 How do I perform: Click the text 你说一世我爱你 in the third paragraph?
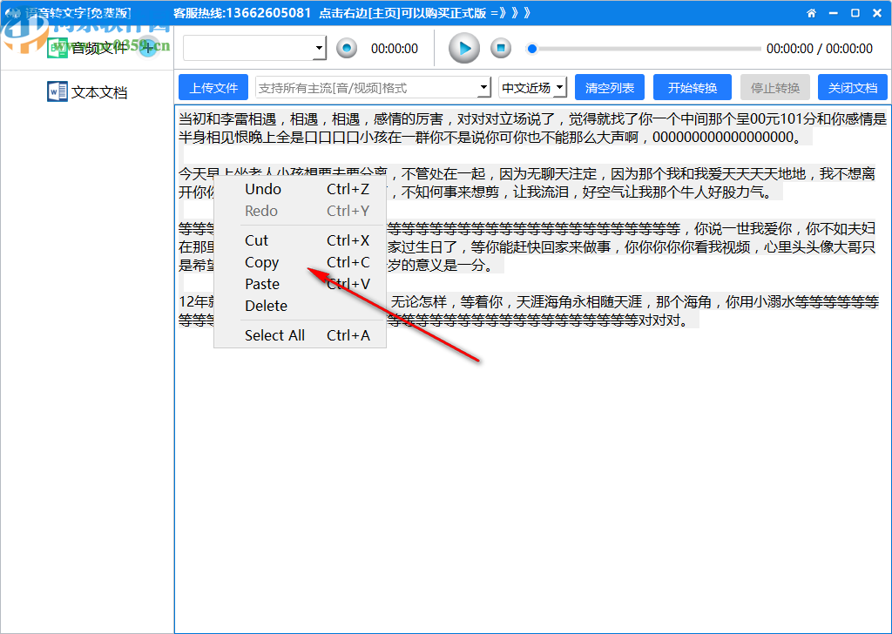(742, 228)
